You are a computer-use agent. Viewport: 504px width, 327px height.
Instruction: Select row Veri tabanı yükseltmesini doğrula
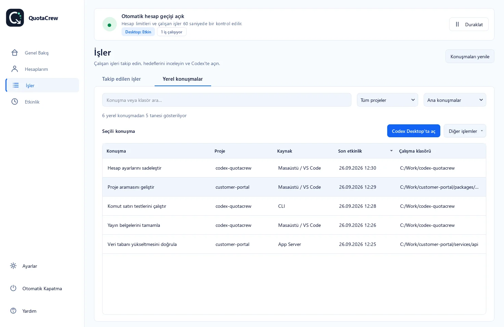click(x=294, y=244)
